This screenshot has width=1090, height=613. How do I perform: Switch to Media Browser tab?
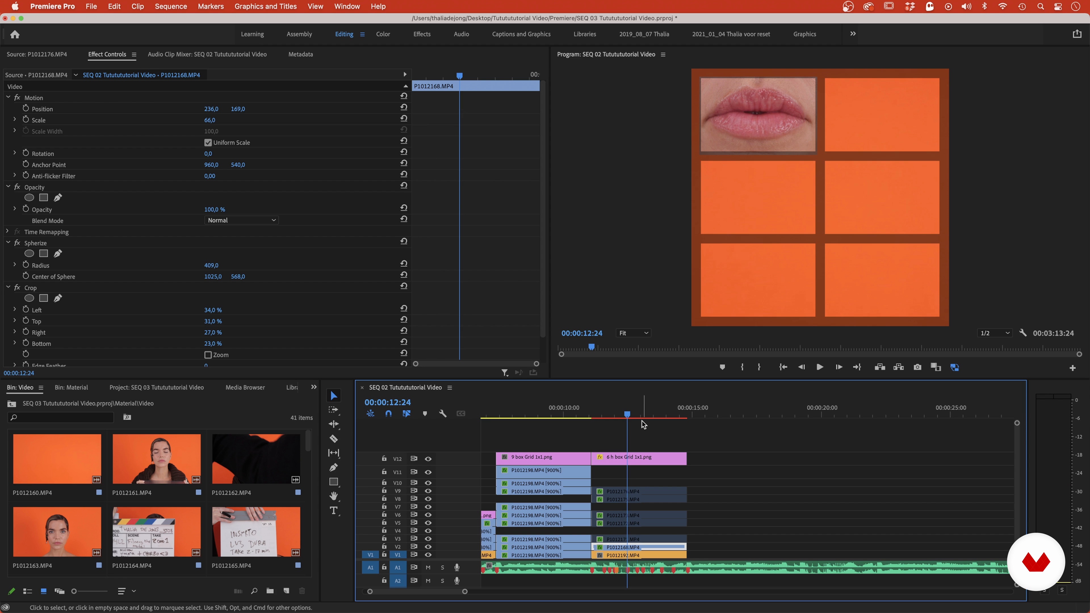pos(245,387)
